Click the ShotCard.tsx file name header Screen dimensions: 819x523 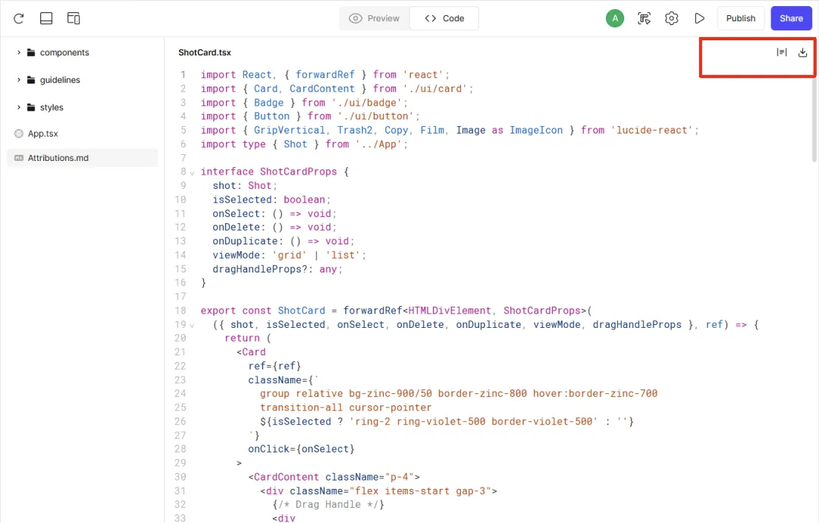[x=205, y=52]
